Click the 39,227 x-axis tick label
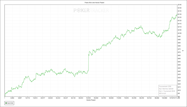Viewport: 187px width, 107px height. [x=65, y=98]
